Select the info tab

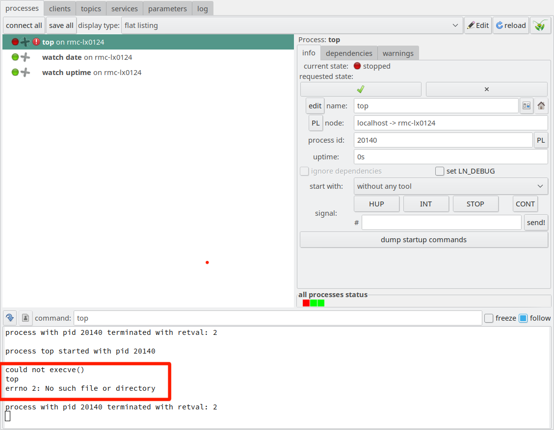click(x=309, y=53)
